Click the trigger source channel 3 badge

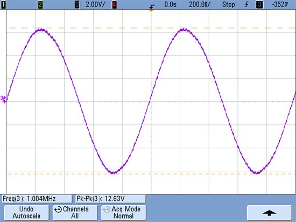[x=259, y=4]
